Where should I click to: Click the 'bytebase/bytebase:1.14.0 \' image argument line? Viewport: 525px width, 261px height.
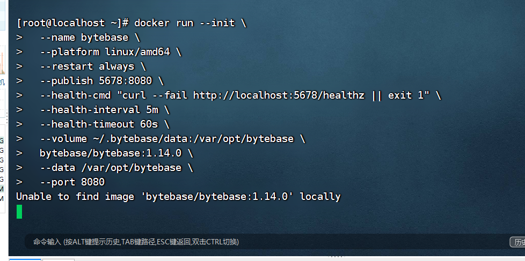105,153
